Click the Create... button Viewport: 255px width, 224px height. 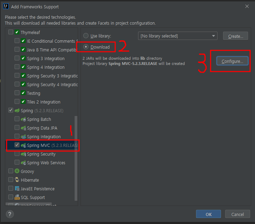tap(236, 36)
